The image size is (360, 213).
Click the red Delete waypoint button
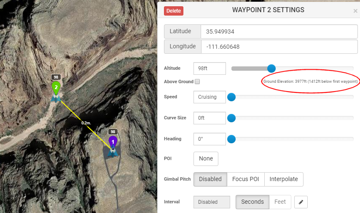click(174, 11)
